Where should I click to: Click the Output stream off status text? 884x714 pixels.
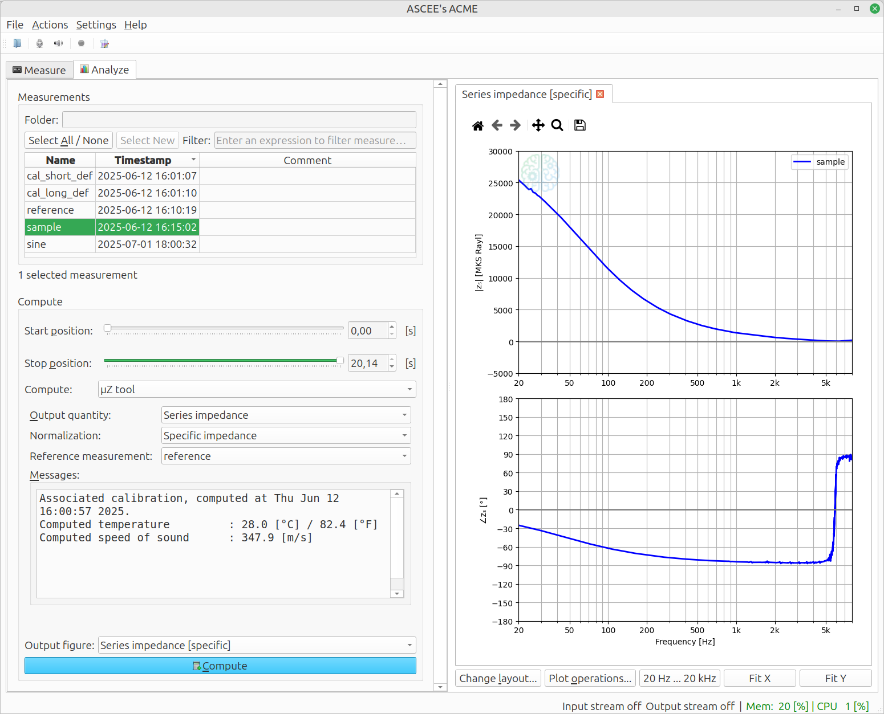coord(690,706)
